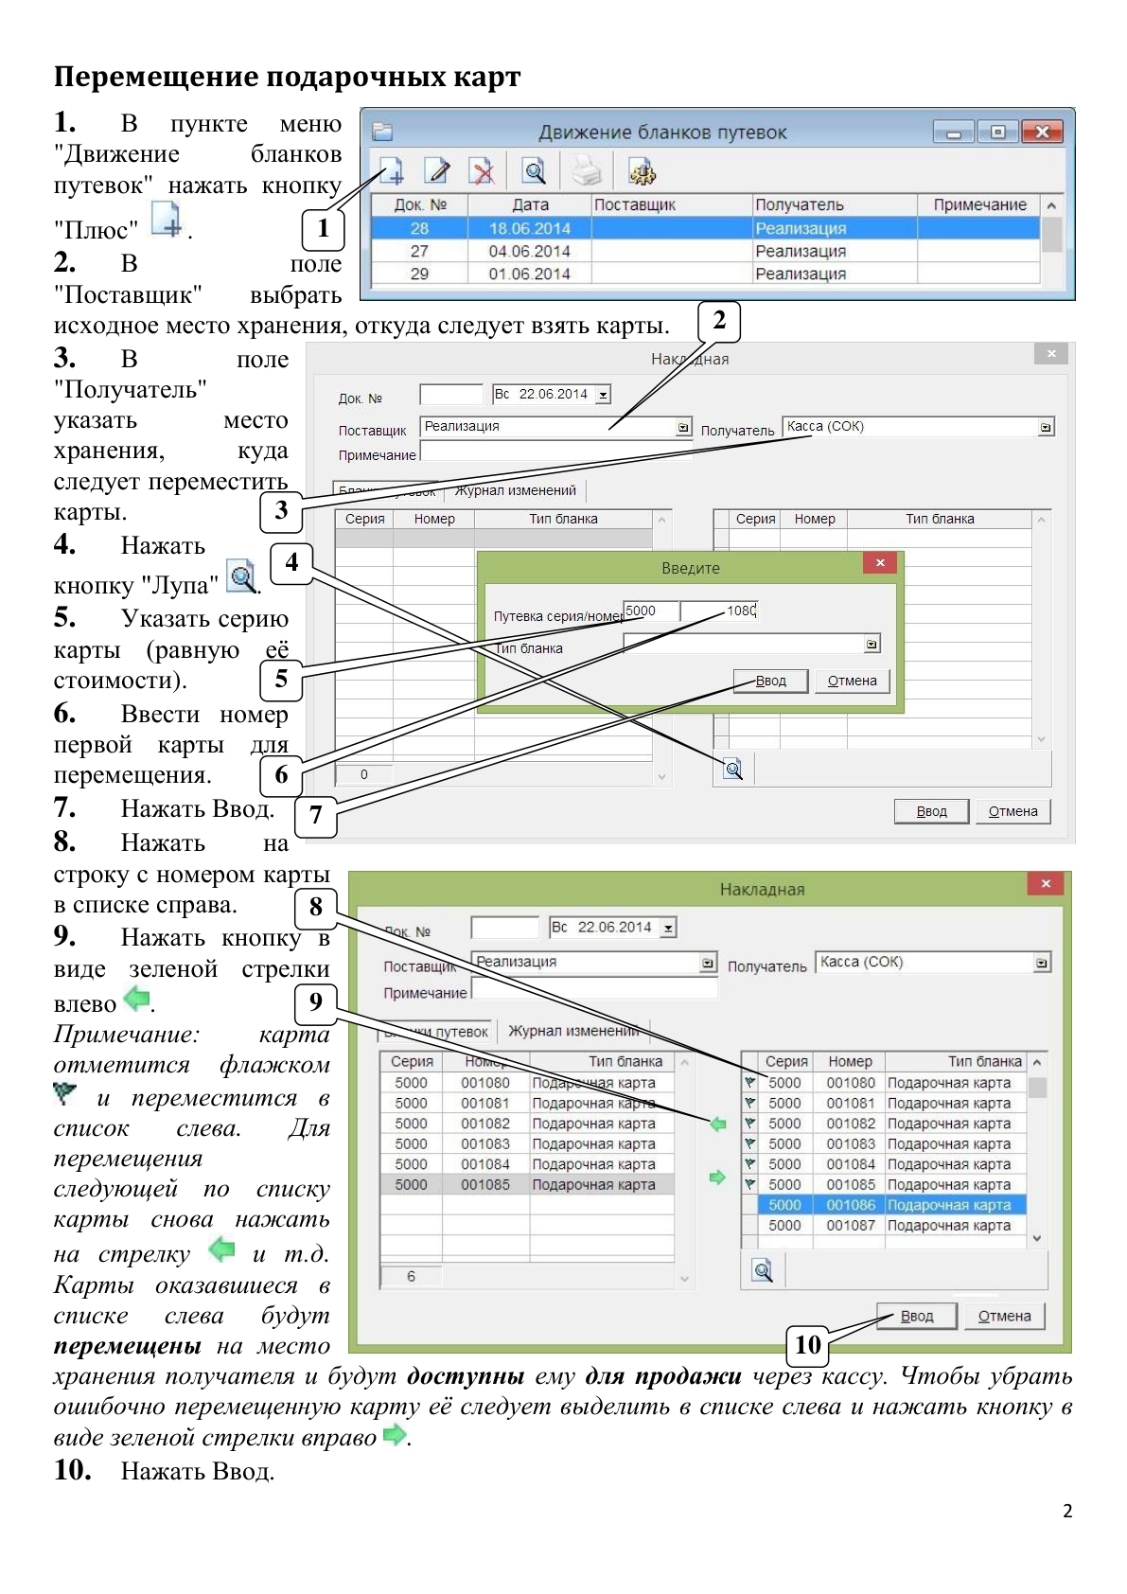This screenshot has width=1127, height=1594.
Task: Click the edit document pencil icon
Action: point(437,171)
